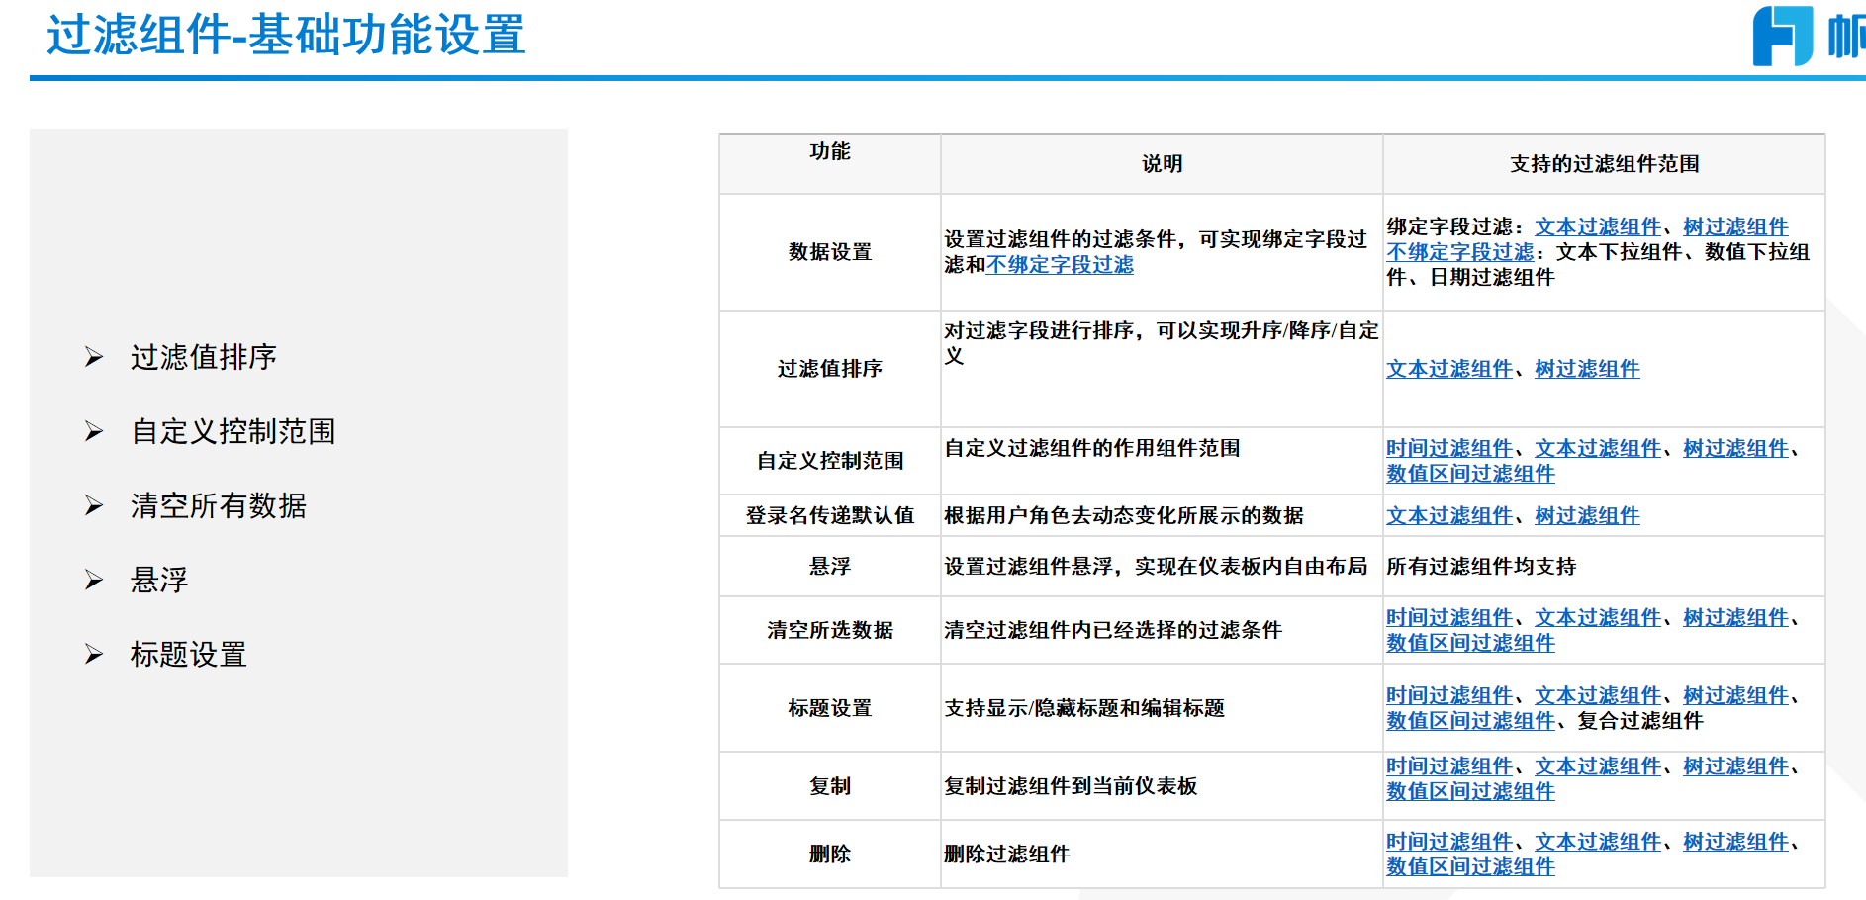Open 文本过滤组件 link in 清空所选数据 row

(x=1598, y=617)
